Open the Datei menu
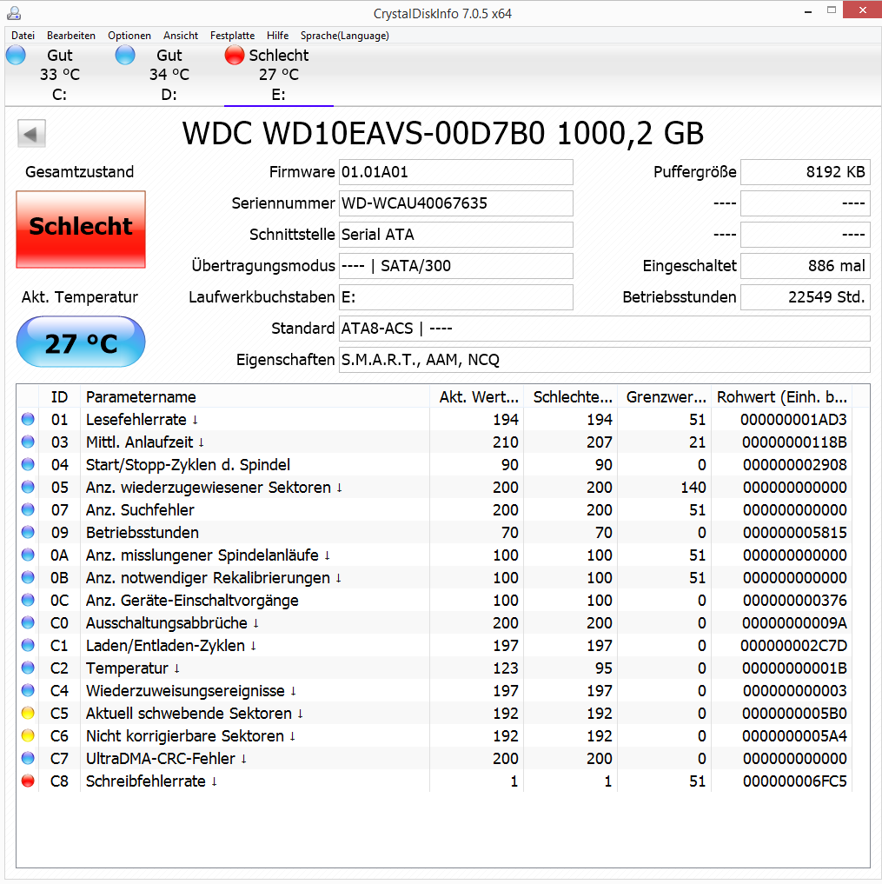The height and width of the screenshot is (884, 882). pos(23,36)
